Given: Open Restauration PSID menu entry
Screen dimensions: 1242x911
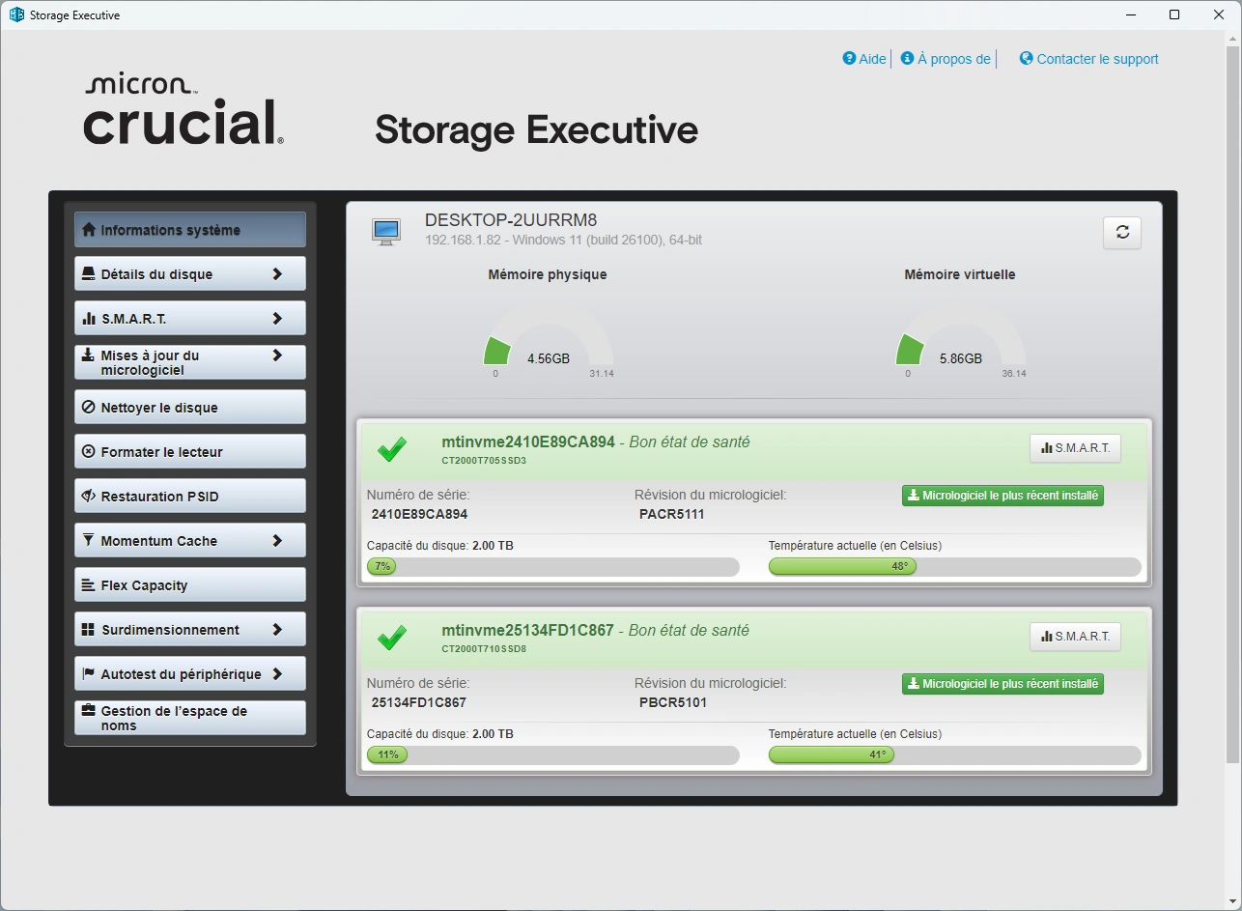Looking at the screenshot, I should [x=190, y=496].
